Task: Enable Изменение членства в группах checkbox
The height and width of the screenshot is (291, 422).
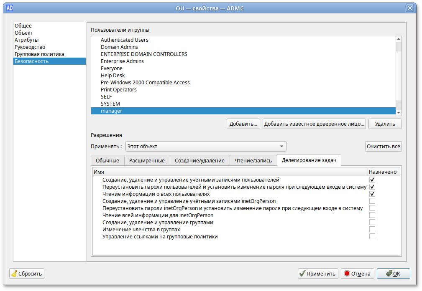Action: coord(372,230)
